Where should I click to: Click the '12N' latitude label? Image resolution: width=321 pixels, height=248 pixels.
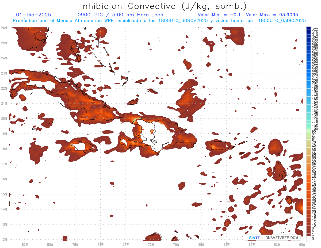point(4,239)
